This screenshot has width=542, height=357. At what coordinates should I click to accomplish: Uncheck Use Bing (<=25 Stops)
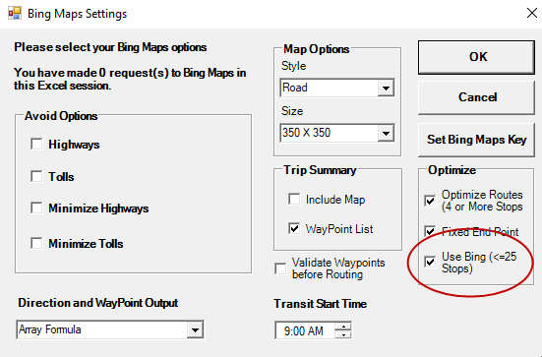430,262
